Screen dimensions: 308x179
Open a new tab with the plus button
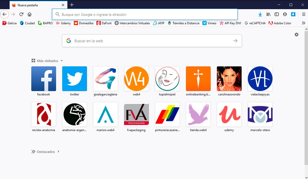pyautogui.click(x=72, y=5)
